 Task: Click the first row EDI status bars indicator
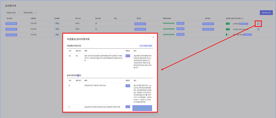[x=228, y=24]
